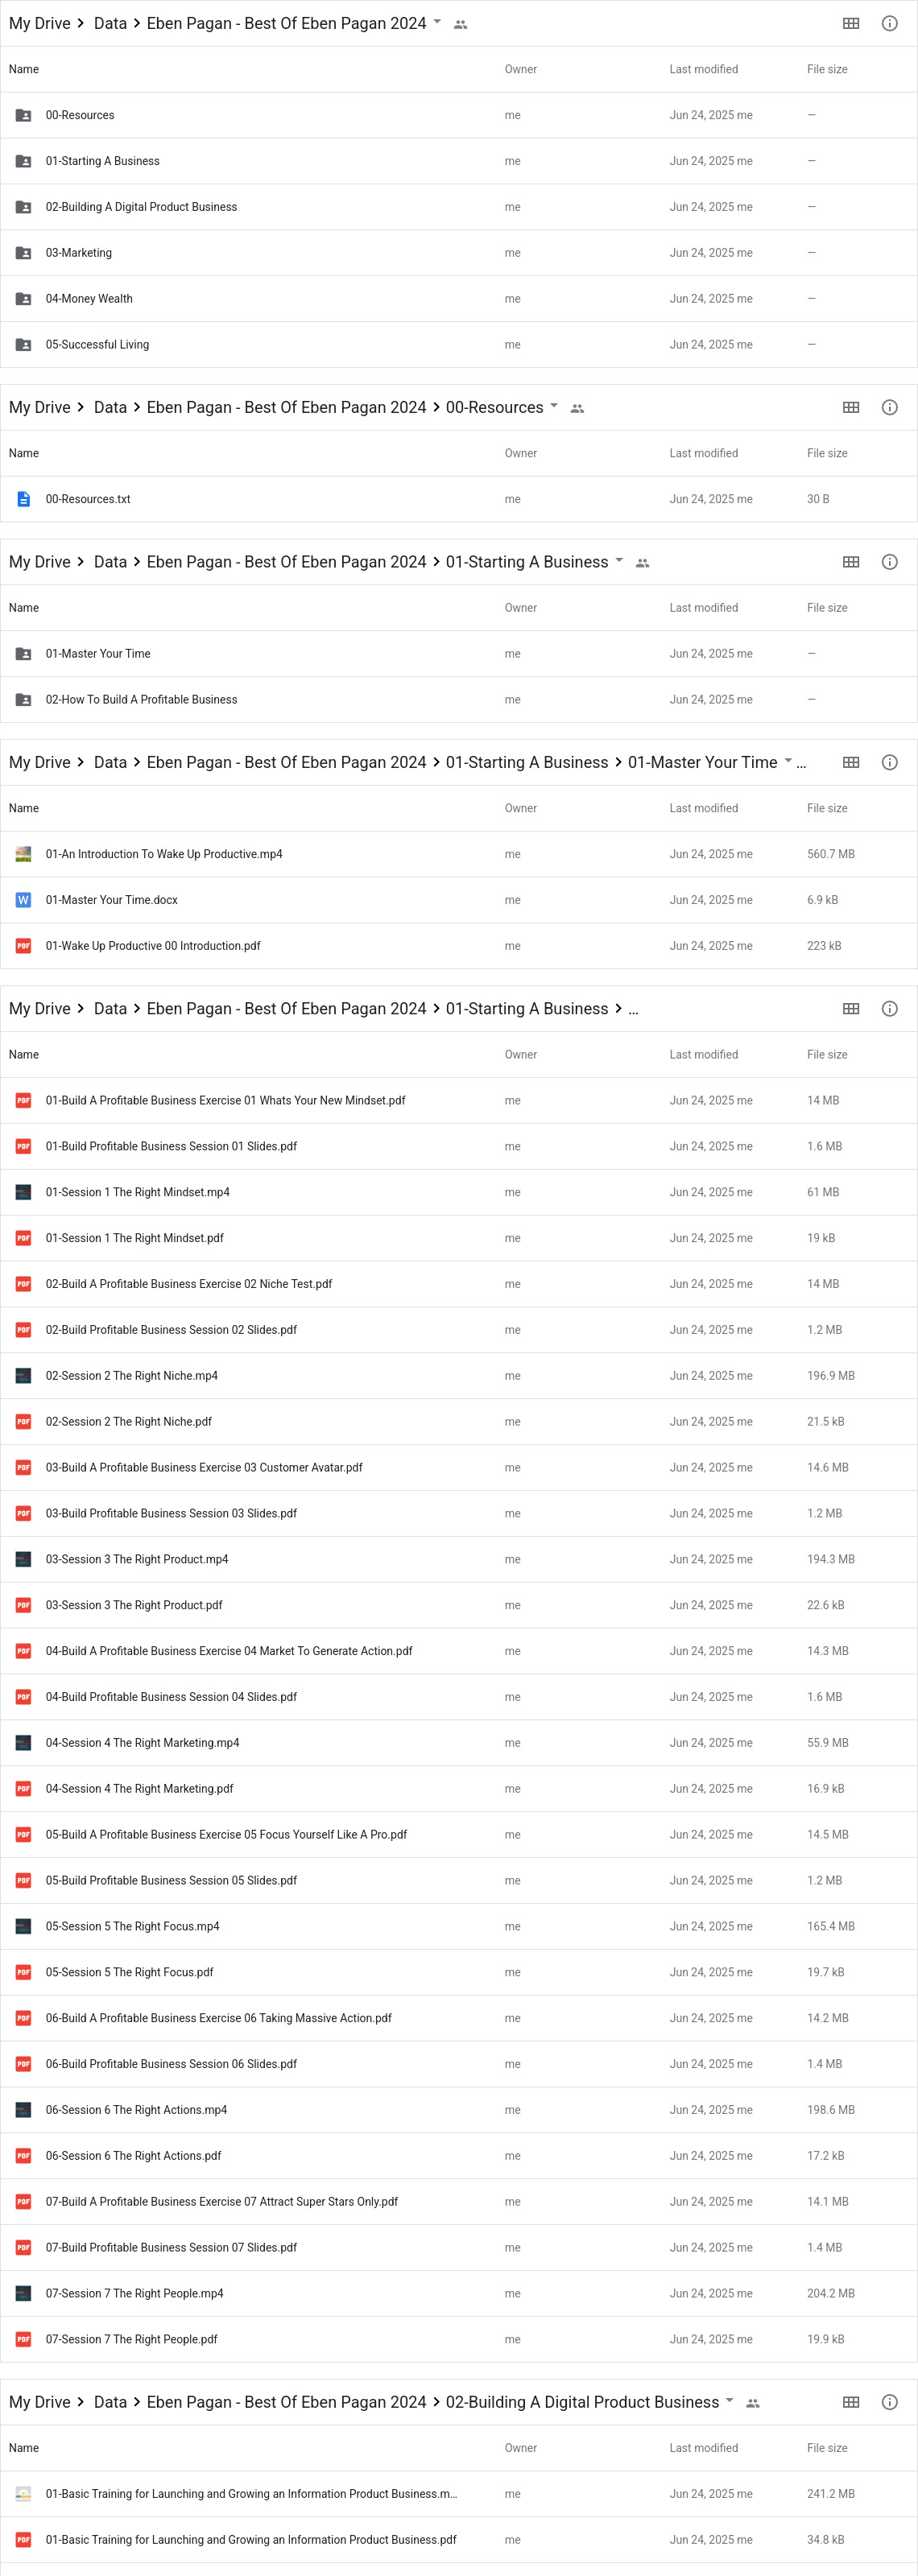This screenshot has height=2576, width=918.
Task: Select the 05-Successful Living folder icon
Action: click(x=23, y=345)
